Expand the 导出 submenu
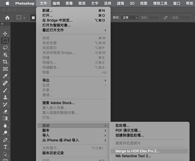The height and width of the screenshot is (161, 195). point(73,80)
